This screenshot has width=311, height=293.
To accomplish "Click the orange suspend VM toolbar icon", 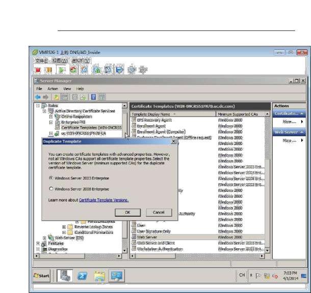I will tap(48, 70).
